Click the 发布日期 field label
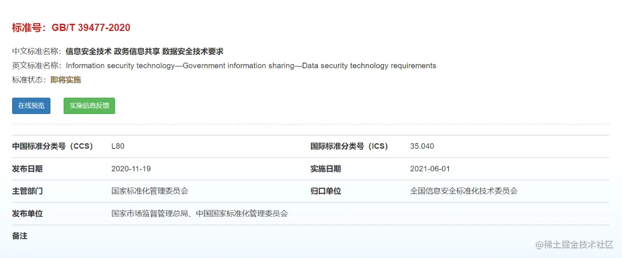 27,169
